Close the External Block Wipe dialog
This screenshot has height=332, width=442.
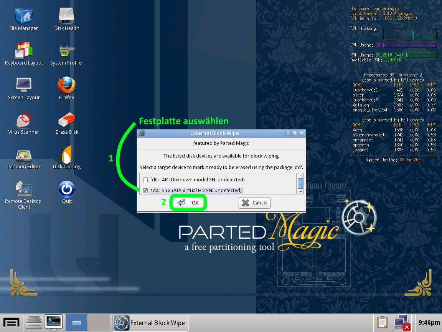pyautogui.click(x=302, y=133)
